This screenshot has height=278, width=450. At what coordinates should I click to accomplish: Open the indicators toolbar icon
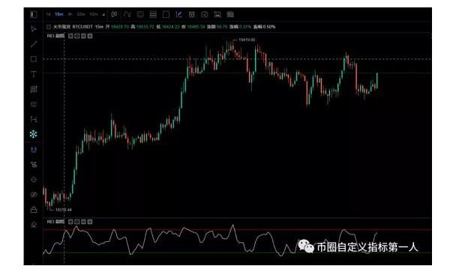(x=127, y=14)
